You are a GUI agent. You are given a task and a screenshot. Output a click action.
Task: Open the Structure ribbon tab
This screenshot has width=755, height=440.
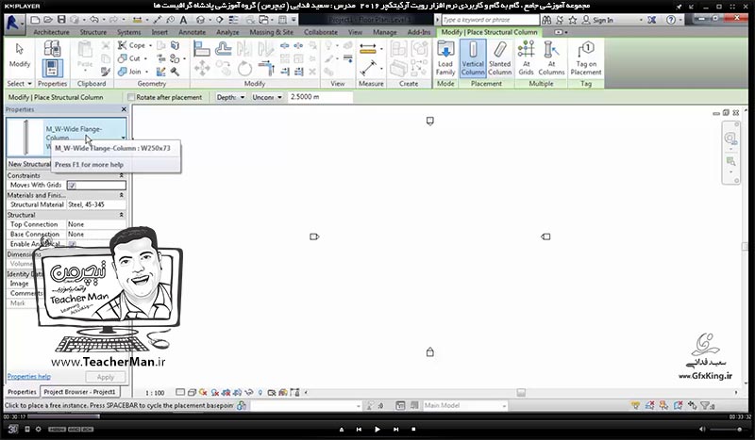[x=92, y=32]
